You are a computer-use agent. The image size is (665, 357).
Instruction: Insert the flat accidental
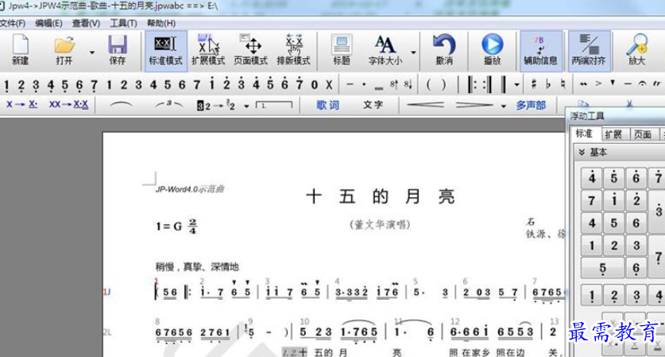[x=548, y=84]
